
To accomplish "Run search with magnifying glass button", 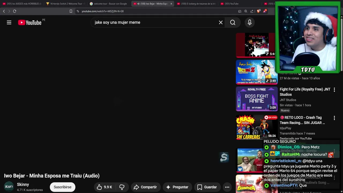I will click(x=233, y=23).
